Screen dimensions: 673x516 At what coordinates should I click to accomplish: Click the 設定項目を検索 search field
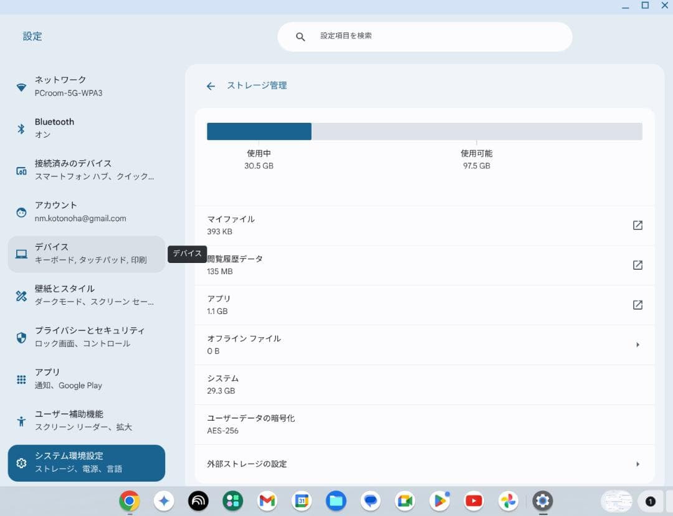tap(426, 36)
